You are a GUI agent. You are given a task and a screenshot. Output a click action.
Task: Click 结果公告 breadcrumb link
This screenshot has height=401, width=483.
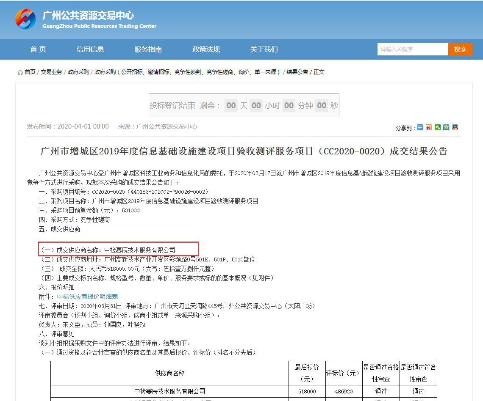click(x=297, y=72)
